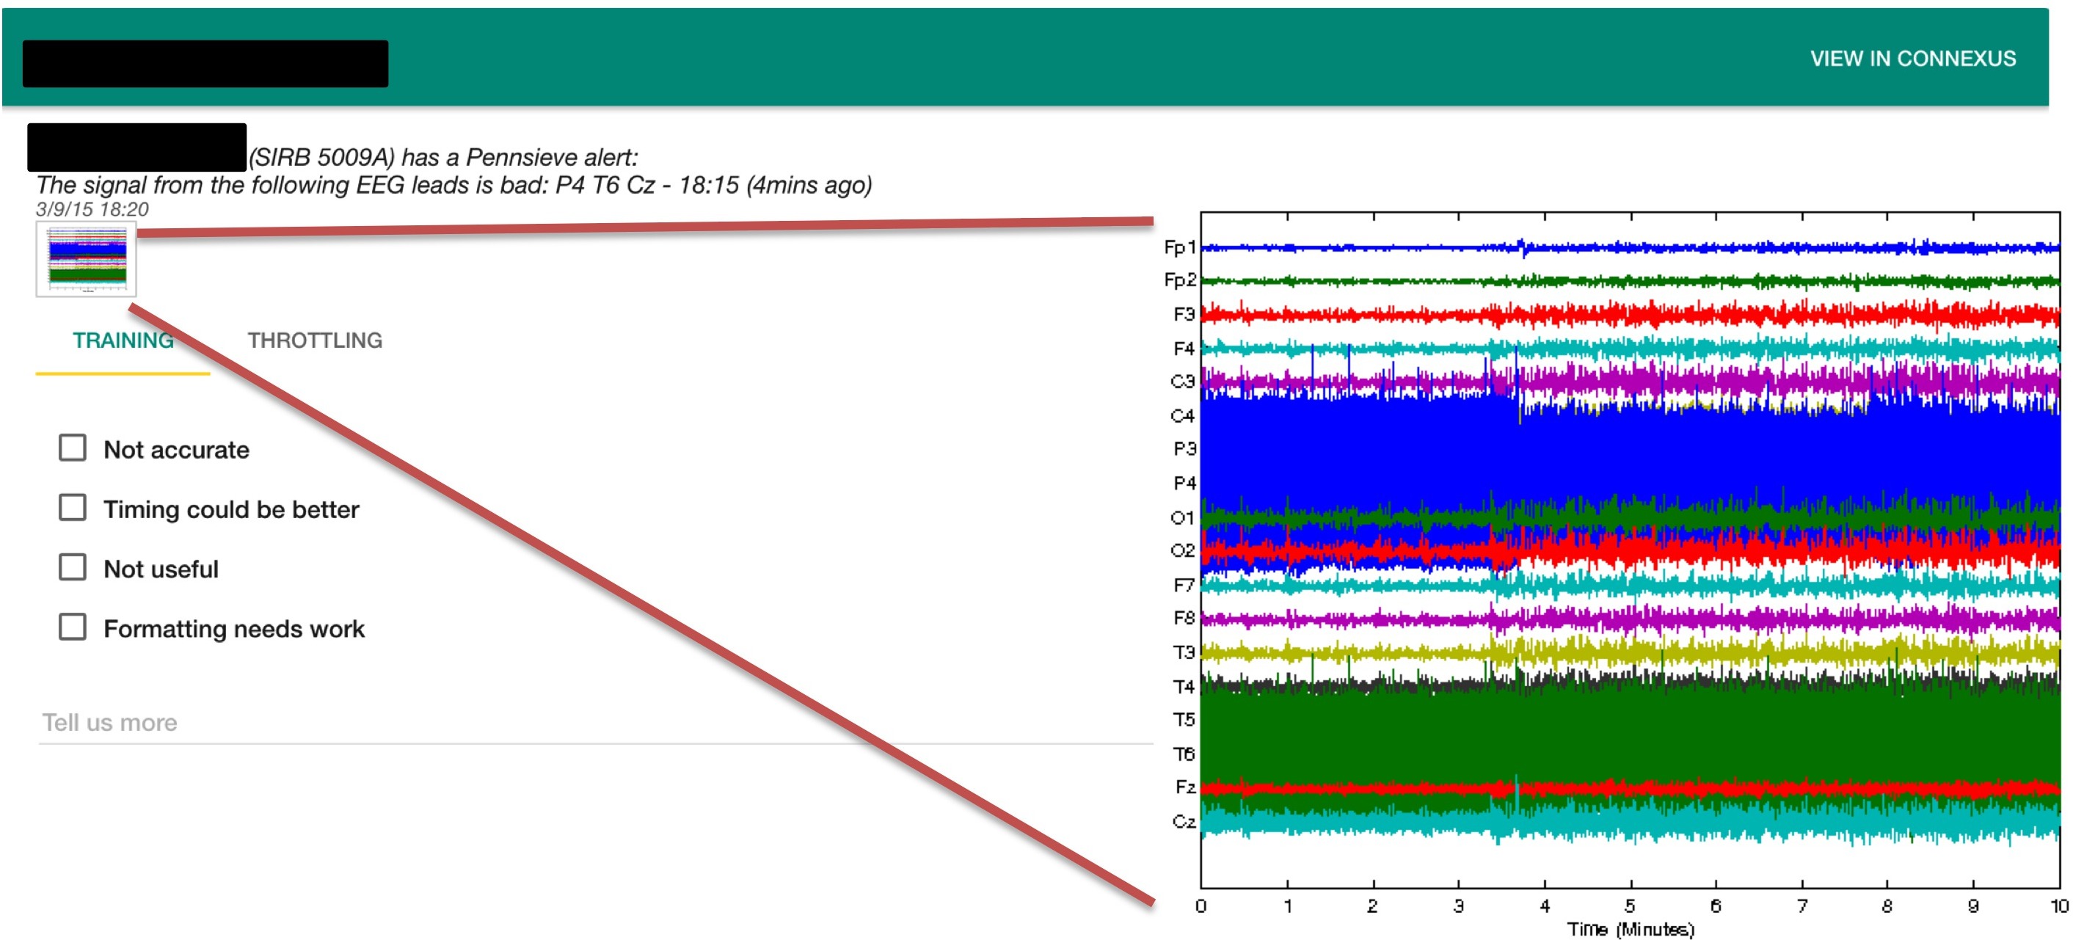2073x940 pixels.
Task: Click the alert message text line
Action: point(453,185)
